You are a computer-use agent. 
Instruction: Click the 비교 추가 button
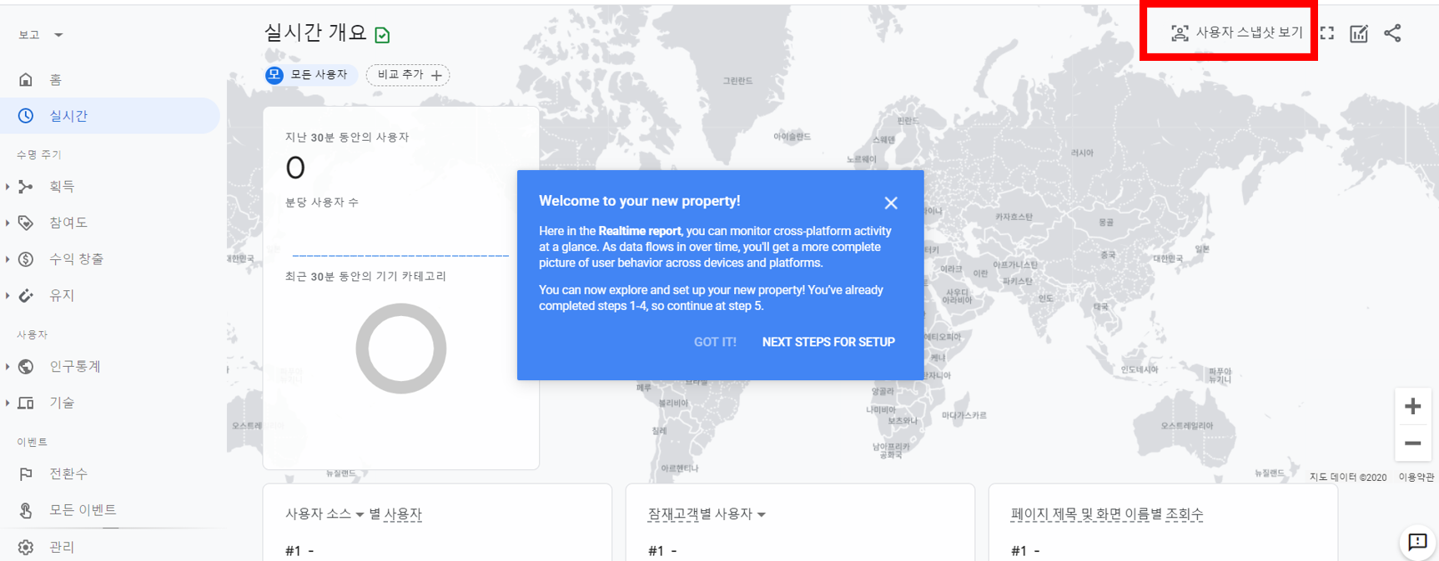[408, 75]
